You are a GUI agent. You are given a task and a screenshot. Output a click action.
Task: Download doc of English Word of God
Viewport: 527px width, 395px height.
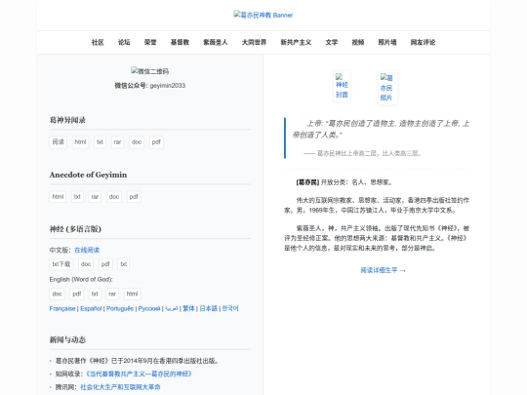click(x=57, y=294)
